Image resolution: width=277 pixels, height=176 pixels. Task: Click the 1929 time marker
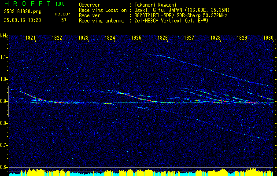click(242, 37)
